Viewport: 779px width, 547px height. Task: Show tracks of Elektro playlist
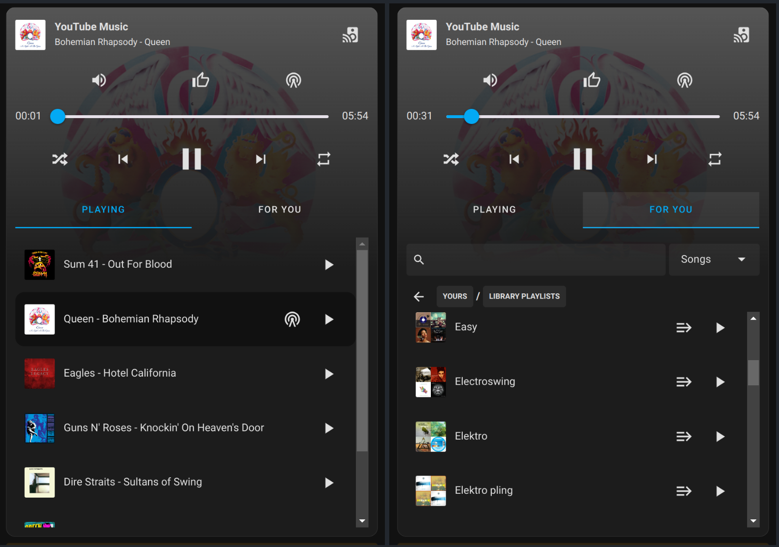tap(684, 437)
